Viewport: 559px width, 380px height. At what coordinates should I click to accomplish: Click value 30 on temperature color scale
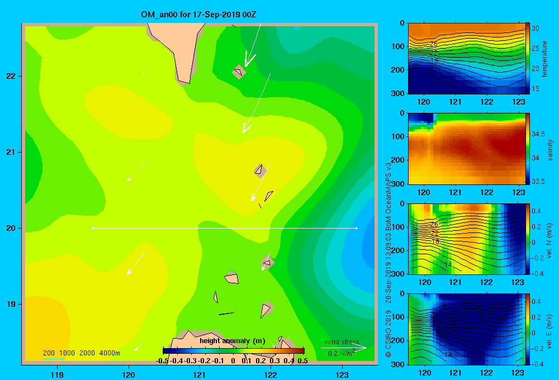536,28
